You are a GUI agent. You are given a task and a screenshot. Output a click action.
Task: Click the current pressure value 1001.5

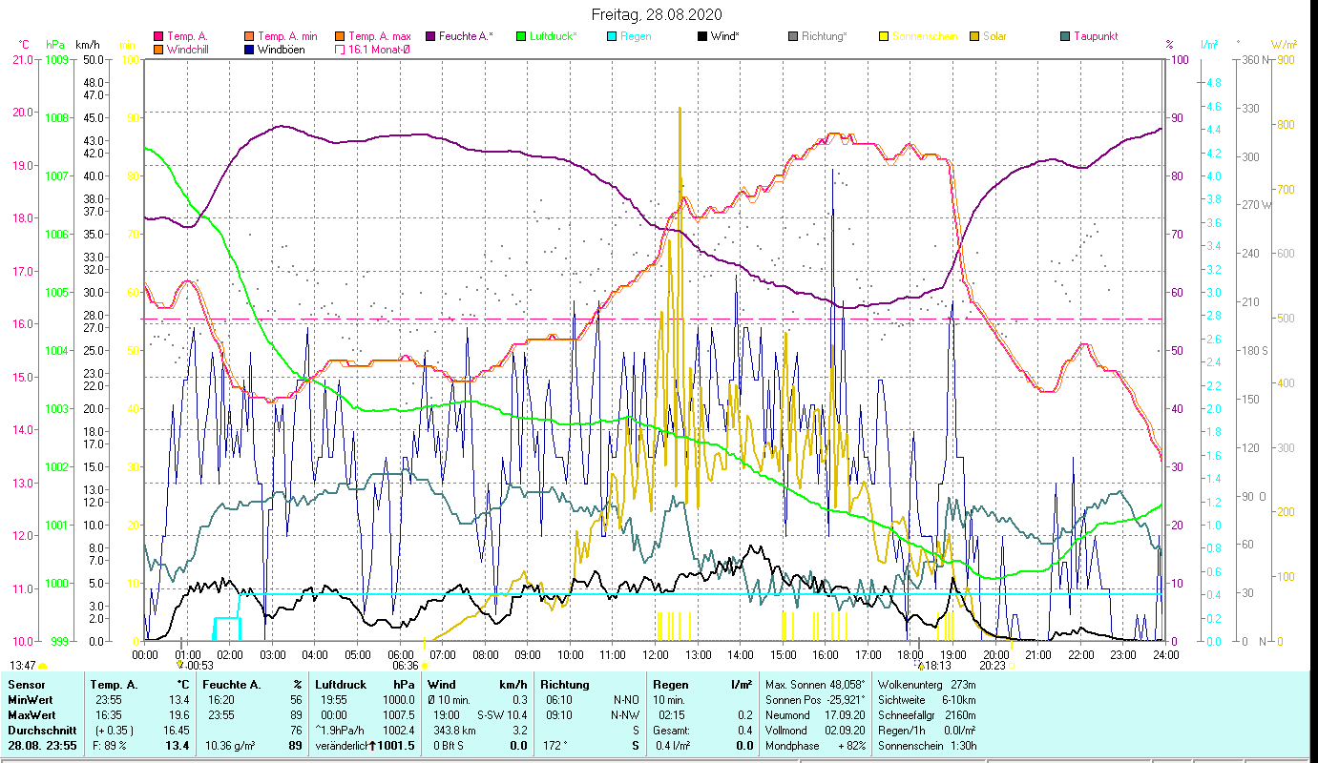click(395, 746)
